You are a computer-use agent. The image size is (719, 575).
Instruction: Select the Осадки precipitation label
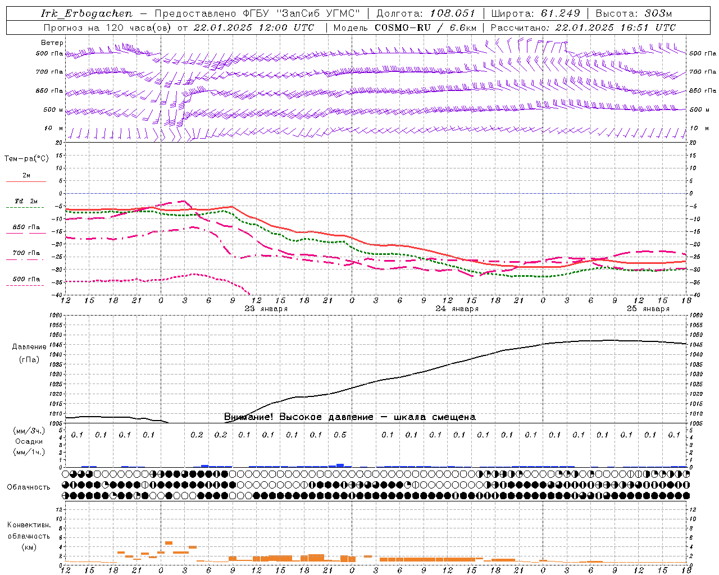tap(29, 441)
